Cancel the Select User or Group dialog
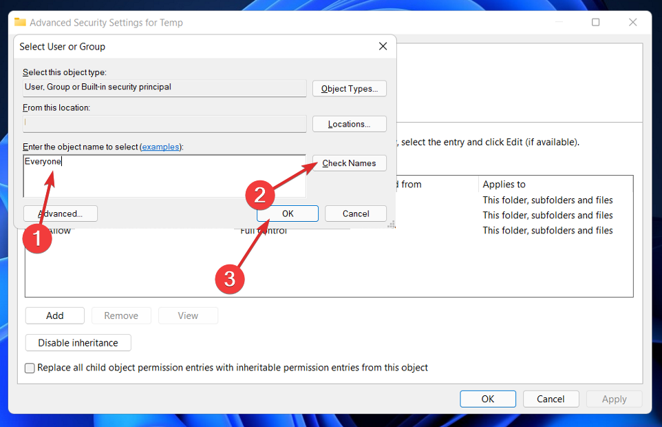This screenshot has width=662, height=427. pyautogui.click(x=356, y=213)
